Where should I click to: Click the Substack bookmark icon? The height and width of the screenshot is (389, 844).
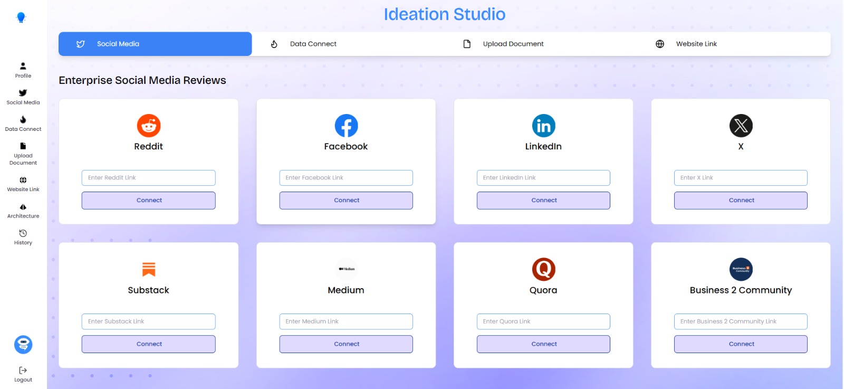[x=149, y=269]
